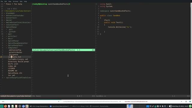Screen dimensions: 192x108
Task: Expand the blankWeb/ folder
Action: click(x=10, y=13)
